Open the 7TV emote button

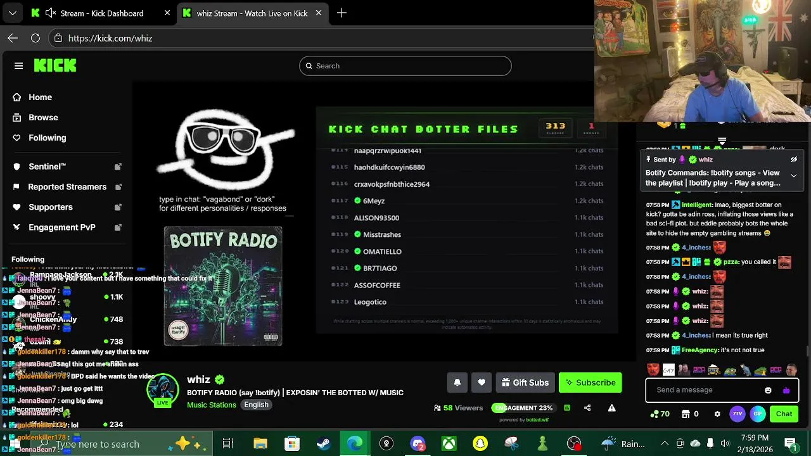click(738, 414)
